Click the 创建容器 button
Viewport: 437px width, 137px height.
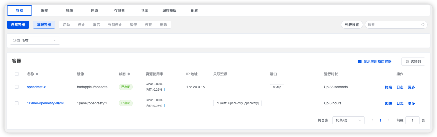coord(18,25)
